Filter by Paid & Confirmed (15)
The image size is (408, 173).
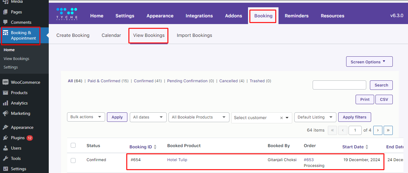(x=108, y=81)
